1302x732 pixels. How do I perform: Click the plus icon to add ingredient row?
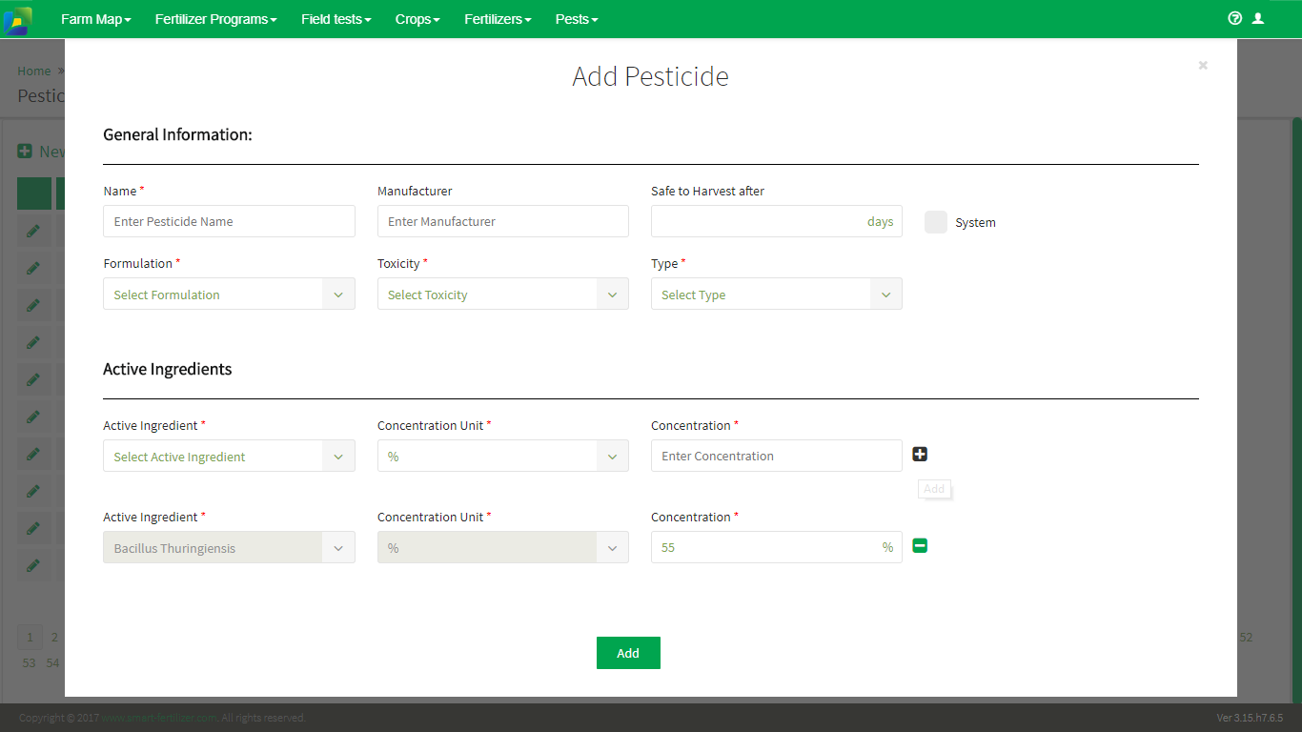[920, 455]
